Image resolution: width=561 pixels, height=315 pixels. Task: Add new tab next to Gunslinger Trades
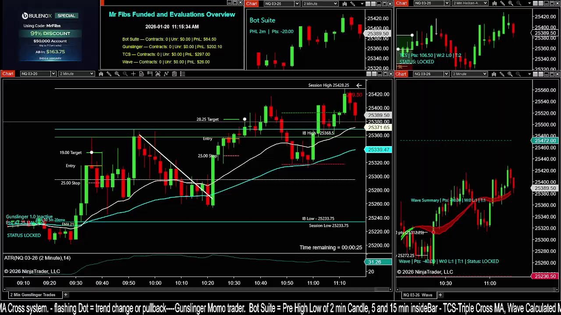[66, 295]
